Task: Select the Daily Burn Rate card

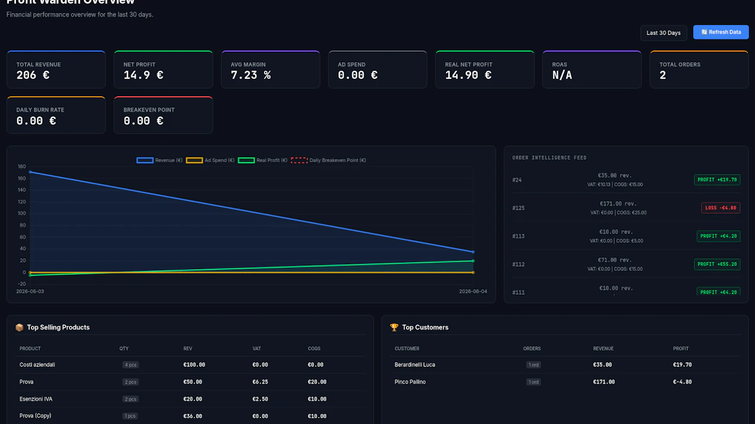Action: click(x=56, y=115)
